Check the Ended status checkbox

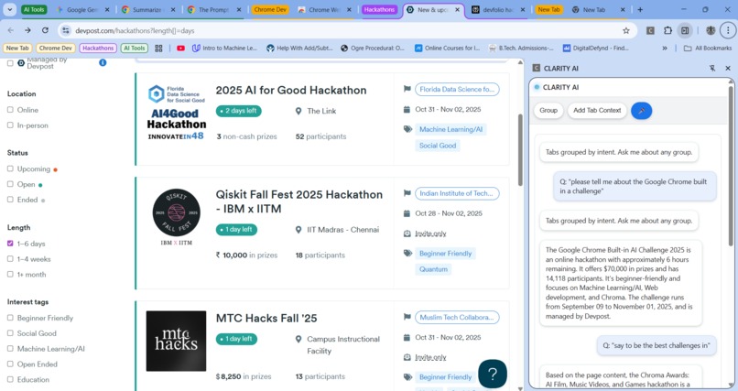[10, 200]
